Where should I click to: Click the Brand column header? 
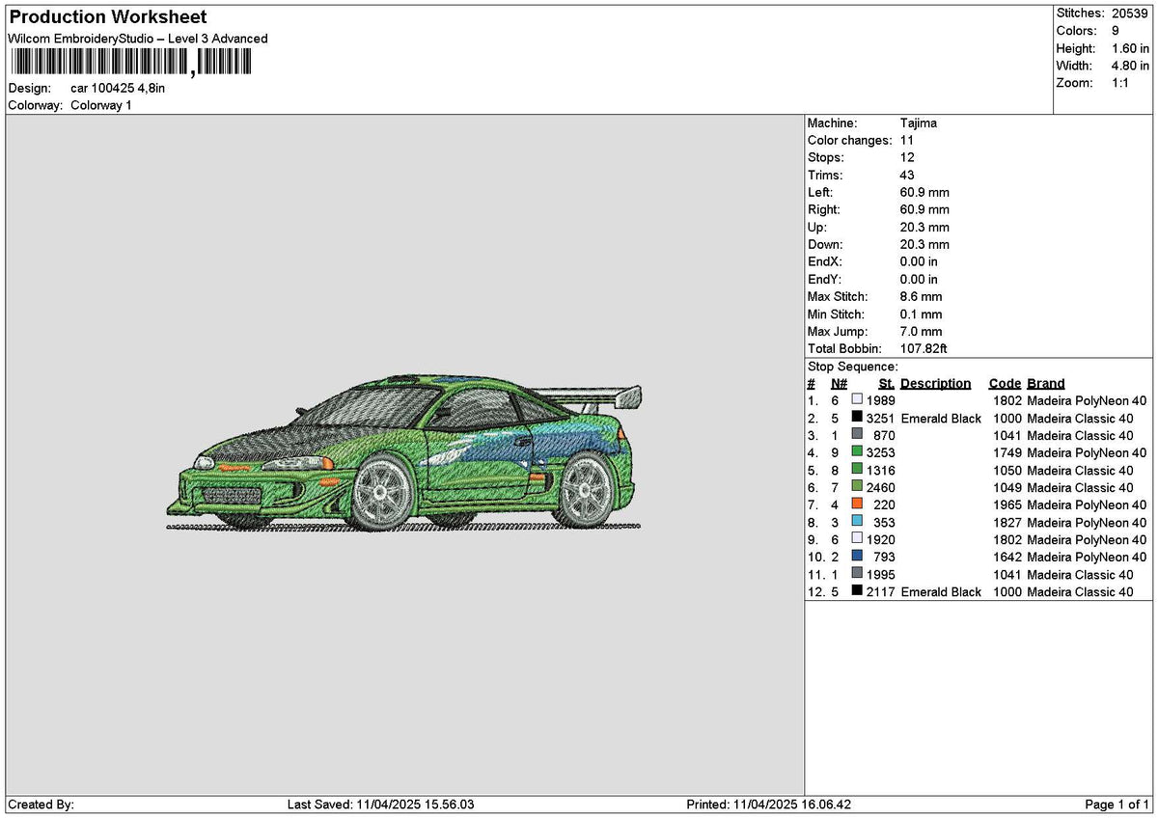pos(1046,383)
